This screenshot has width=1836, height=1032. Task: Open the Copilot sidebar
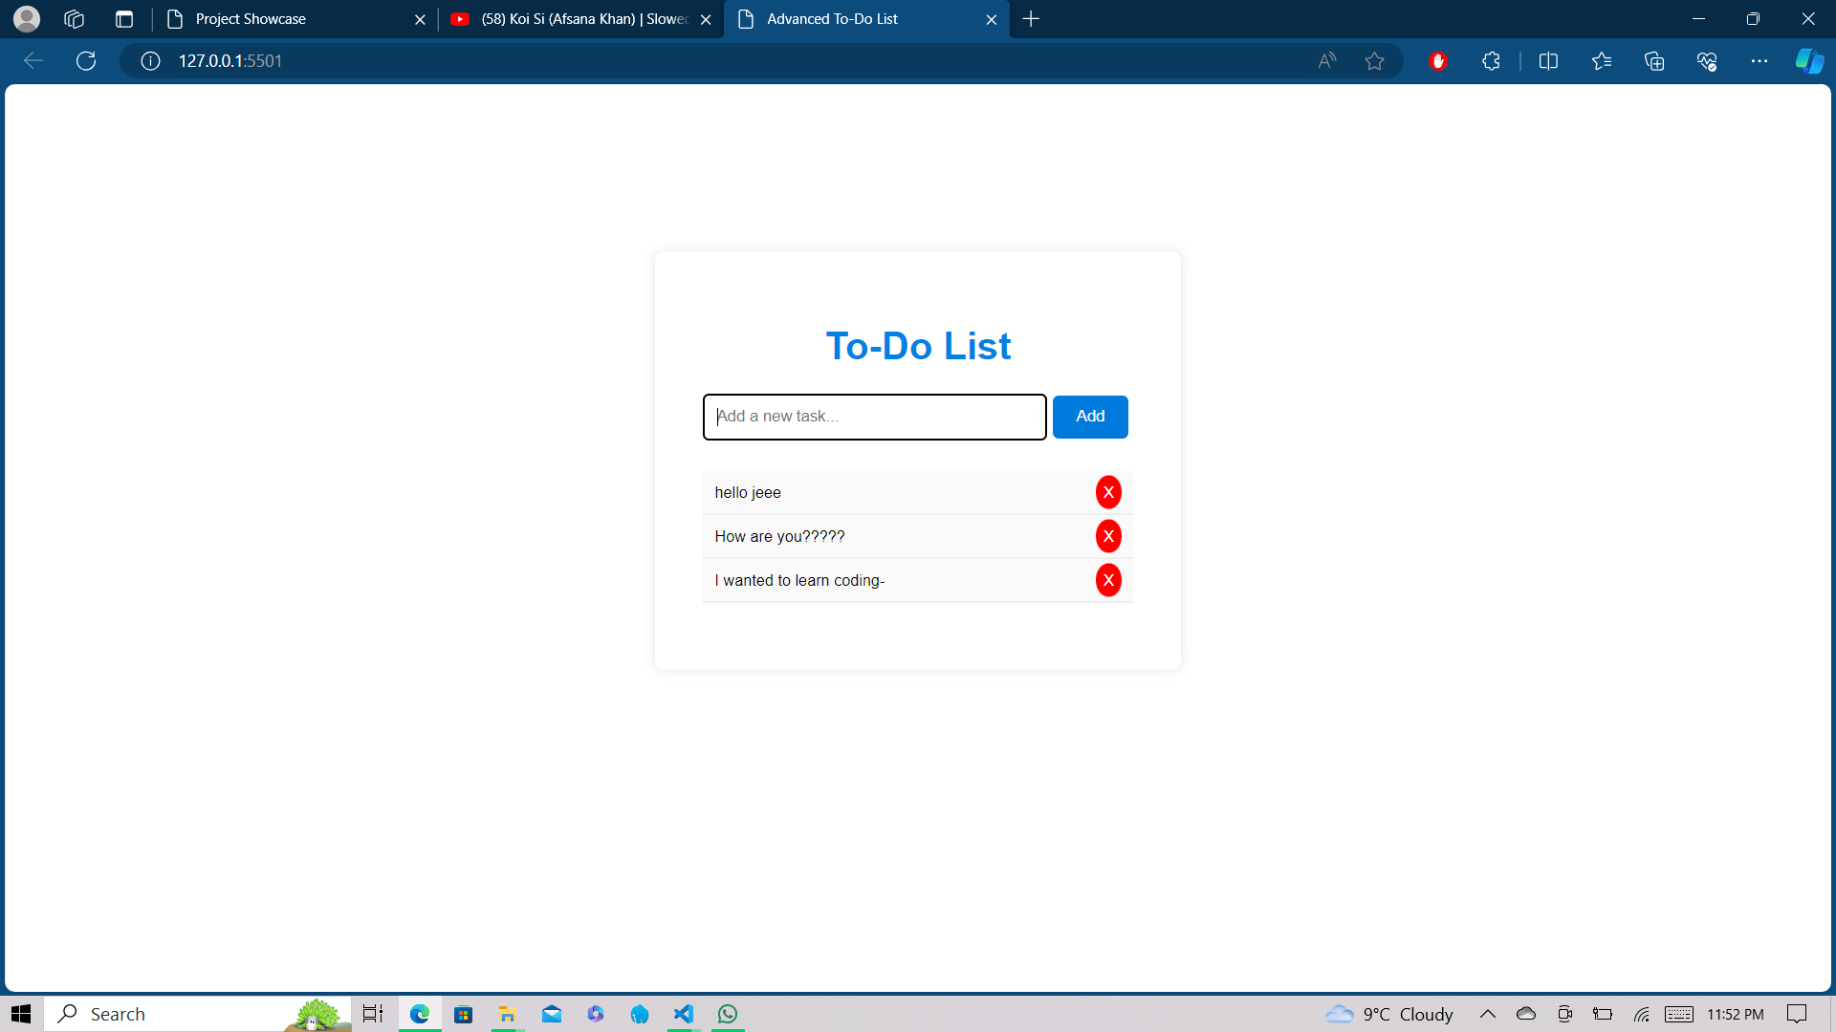(1809, 61)
